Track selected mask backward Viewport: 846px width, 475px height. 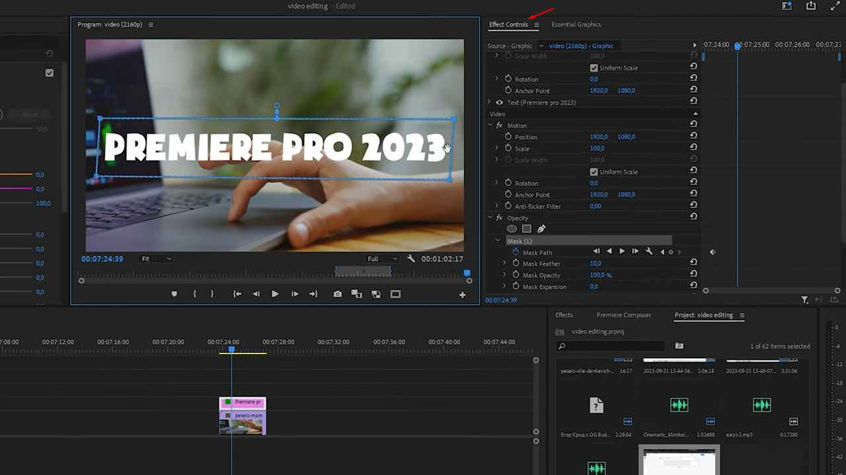click(x=609, y=252)
